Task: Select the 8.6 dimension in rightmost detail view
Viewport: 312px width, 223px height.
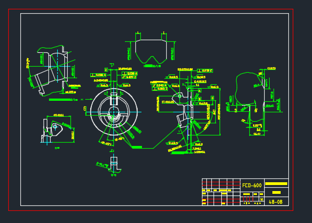Action: pyautogui.click(x=259, y=129)
